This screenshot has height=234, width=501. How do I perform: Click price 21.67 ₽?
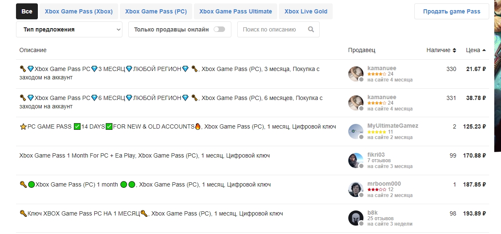click(476, 69)
